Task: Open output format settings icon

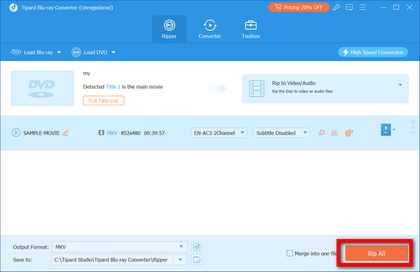Action: coord(196,247)
